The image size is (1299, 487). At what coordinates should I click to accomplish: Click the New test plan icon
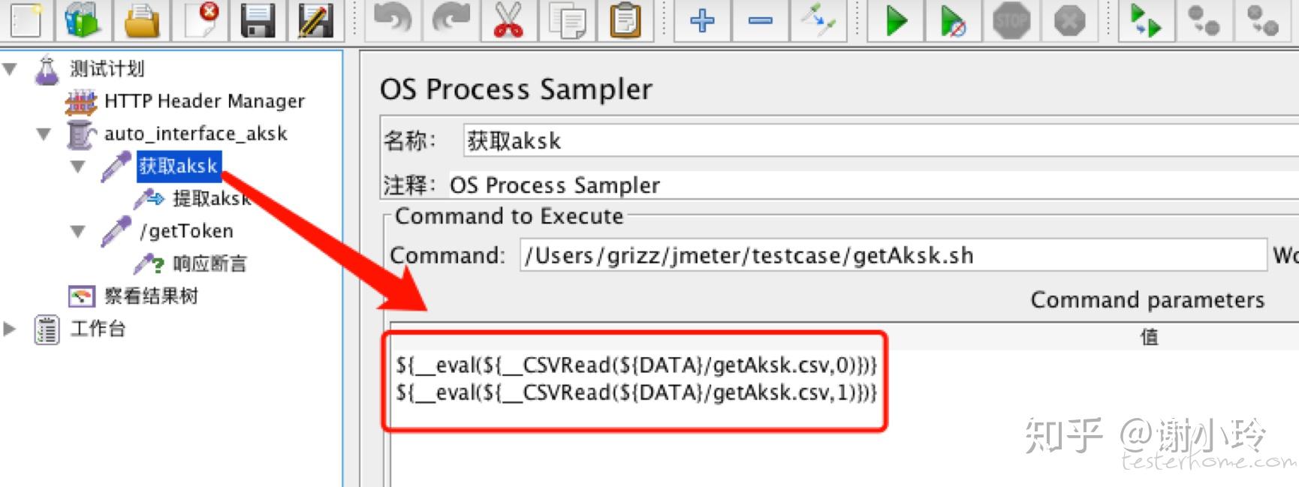pos(26,19)
